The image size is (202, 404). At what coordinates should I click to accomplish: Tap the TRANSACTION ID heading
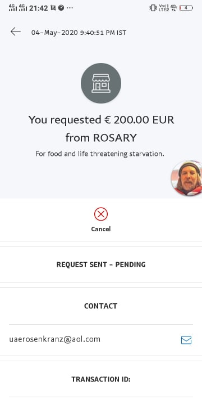(x=101, y=379)
